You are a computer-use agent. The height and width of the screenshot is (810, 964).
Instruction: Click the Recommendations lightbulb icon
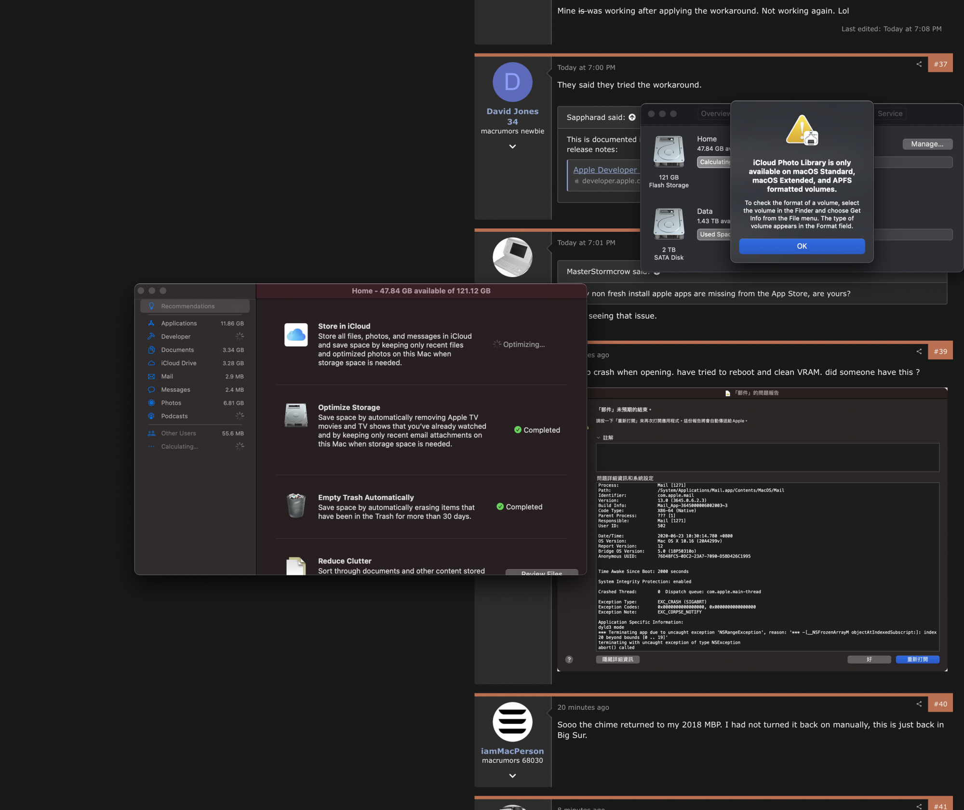[151, 306]
